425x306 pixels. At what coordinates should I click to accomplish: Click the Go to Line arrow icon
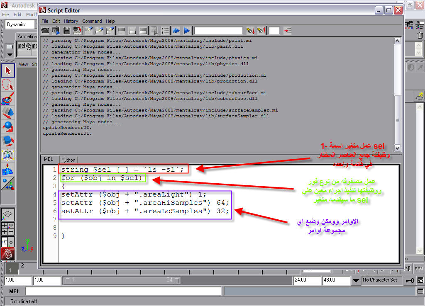pos(287,31)
